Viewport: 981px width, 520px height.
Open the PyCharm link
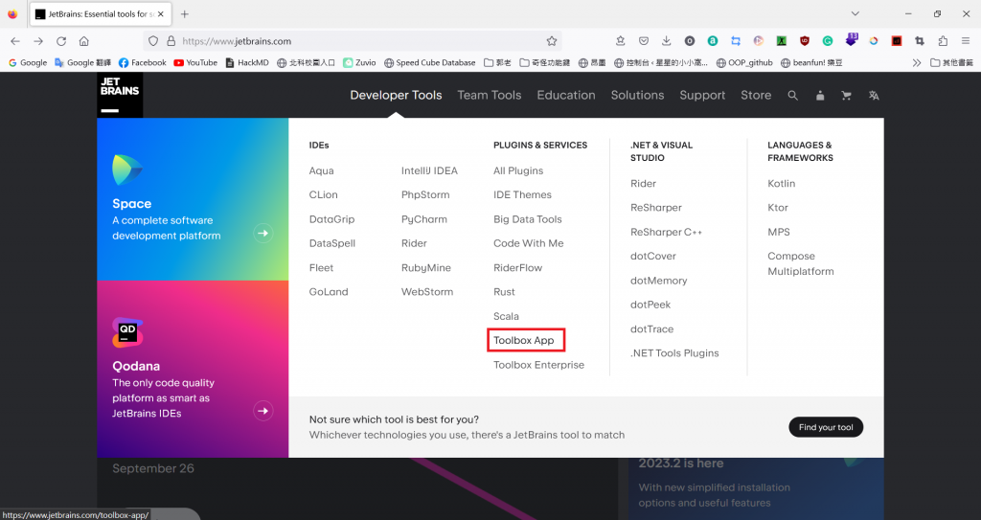coord(424,219)
